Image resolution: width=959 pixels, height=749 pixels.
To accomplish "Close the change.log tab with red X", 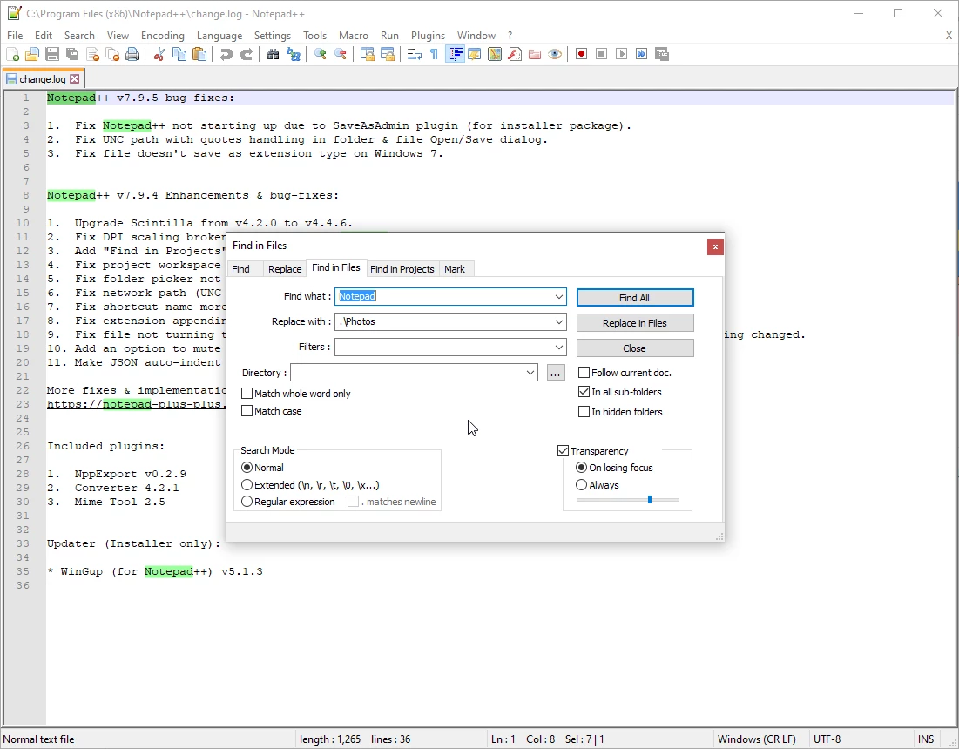I will click(x=74, y=79).
